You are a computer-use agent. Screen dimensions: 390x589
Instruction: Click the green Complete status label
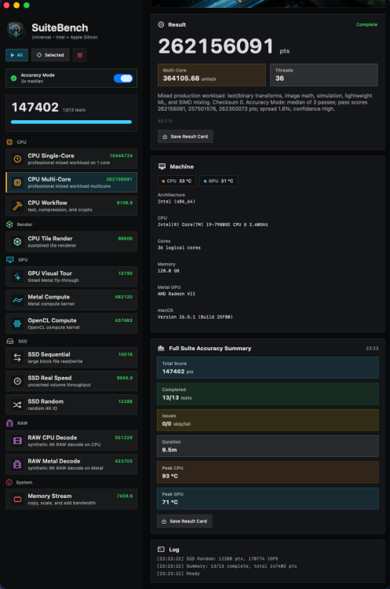click(x=366, y=24)
